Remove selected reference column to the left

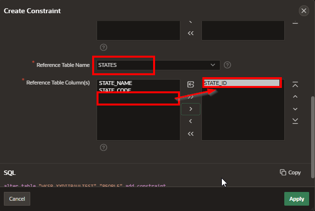[191, 121]
